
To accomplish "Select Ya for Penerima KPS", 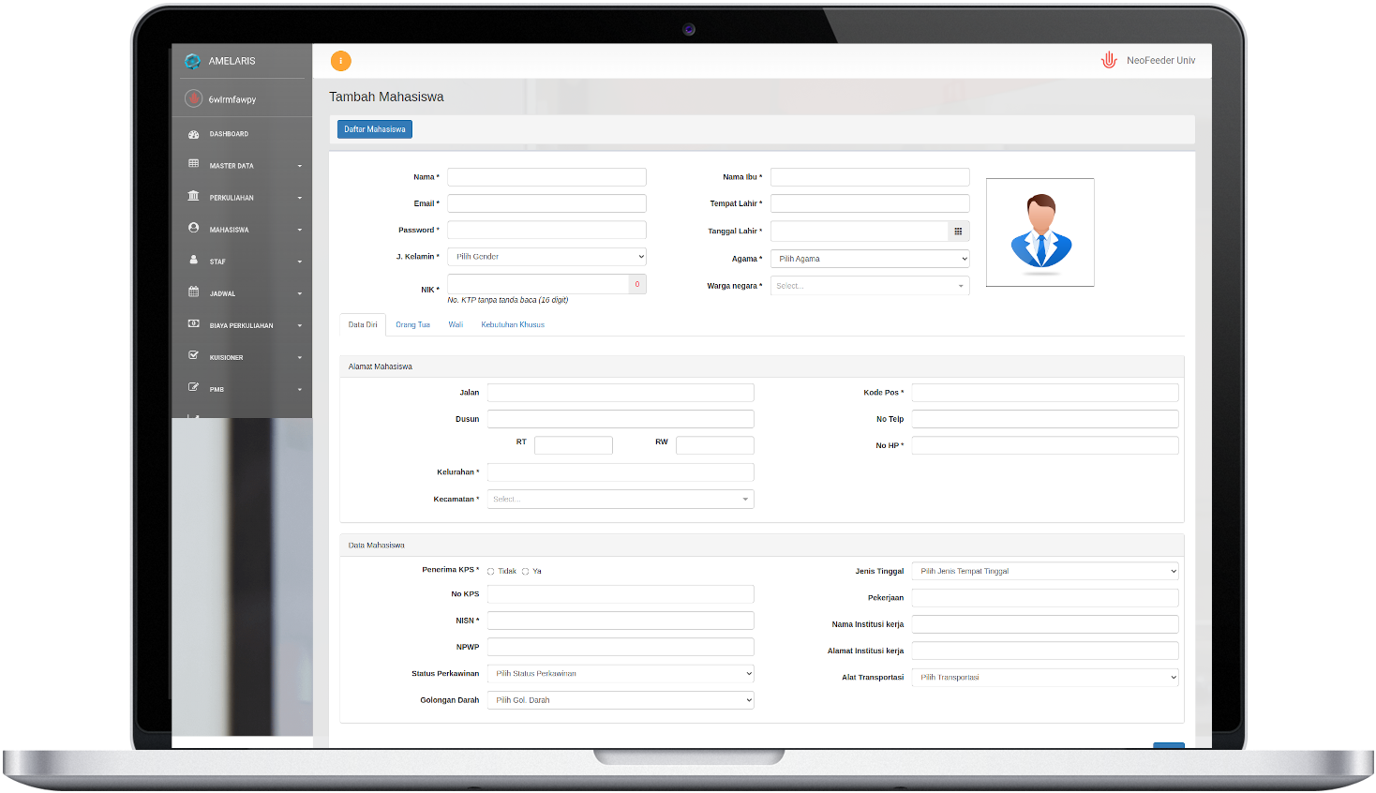I will (526, 571).
